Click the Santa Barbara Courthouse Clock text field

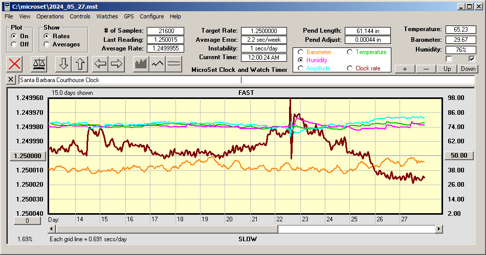(246, 80)
